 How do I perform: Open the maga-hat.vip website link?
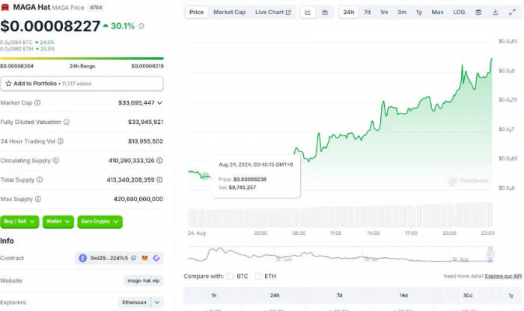coord(143,280)
